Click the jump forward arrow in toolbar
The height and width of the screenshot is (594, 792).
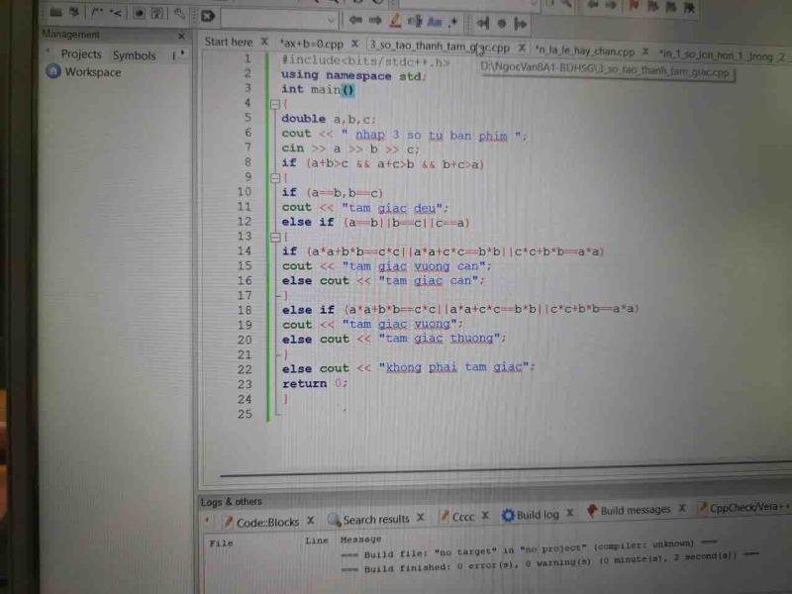click(x=375, y=20)
